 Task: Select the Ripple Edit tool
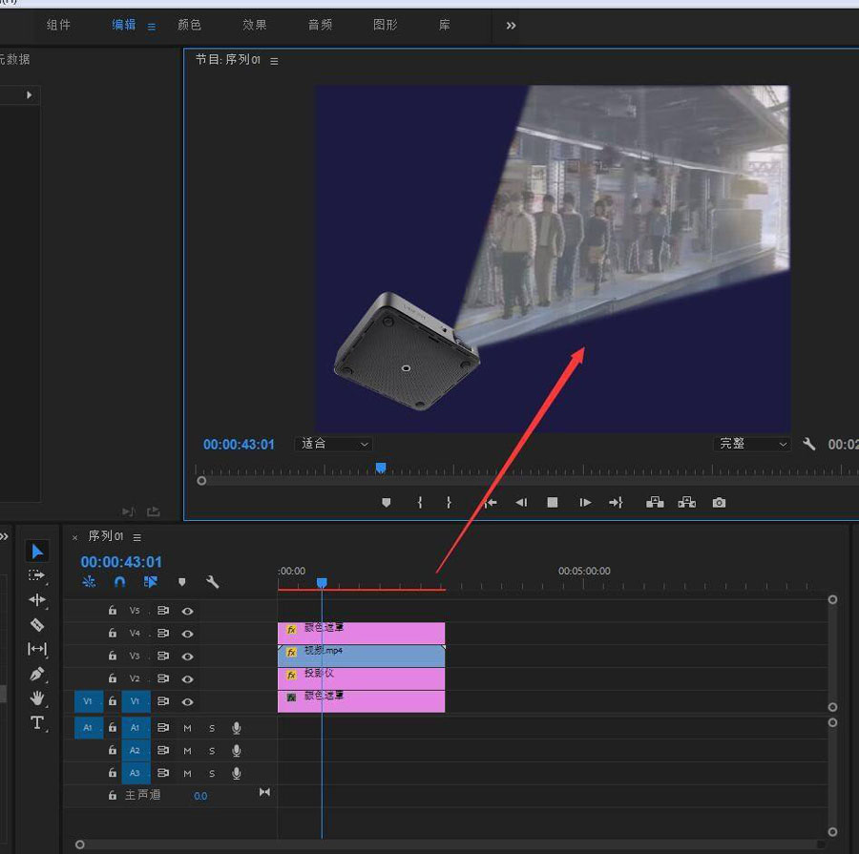[x=37, y=600]
